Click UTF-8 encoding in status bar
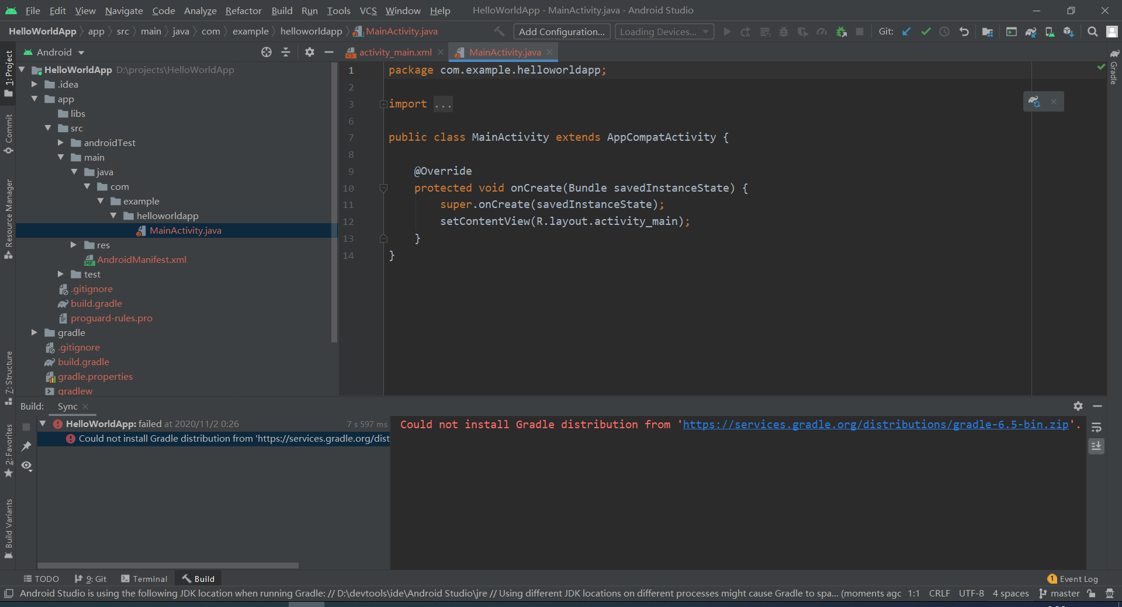The width and height of the screenshot is (1122, 607). (971, 594)
